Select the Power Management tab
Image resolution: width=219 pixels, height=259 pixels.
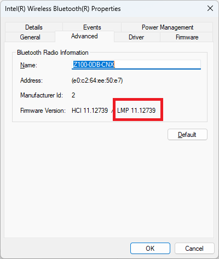click(x=167, y=27)
